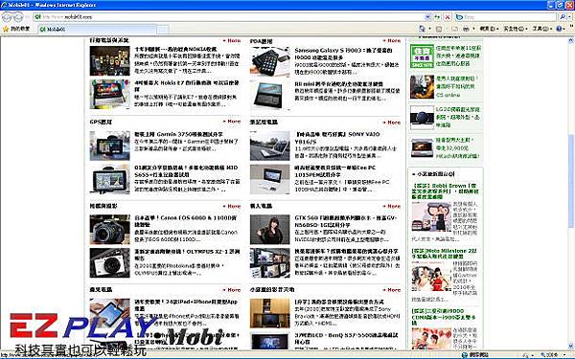Image resolution: width=575 pixels, height=359 pixels.
Task: Open the search provider dropdown arrow
Action: click(x=569, y=17)
